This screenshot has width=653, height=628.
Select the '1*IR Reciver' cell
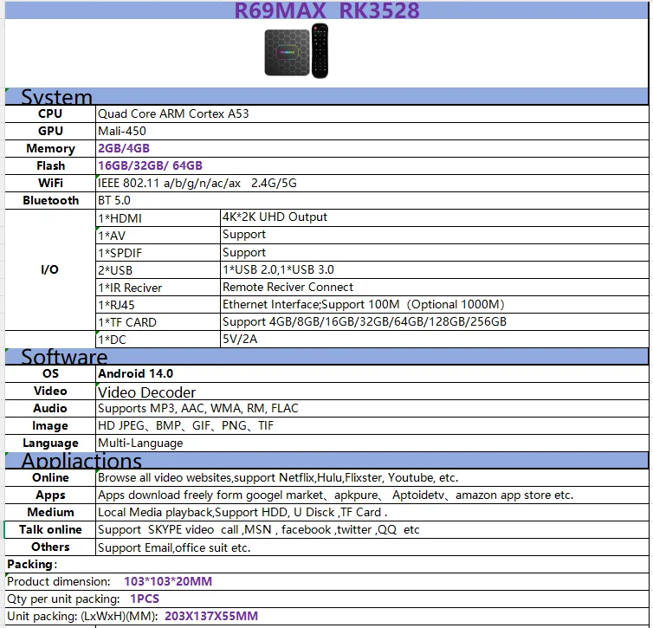point(158,288)
